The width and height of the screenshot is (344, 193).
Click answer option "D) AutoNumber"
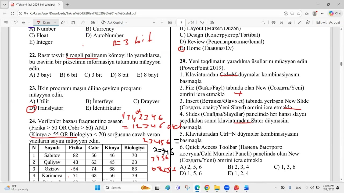point(105,35)
